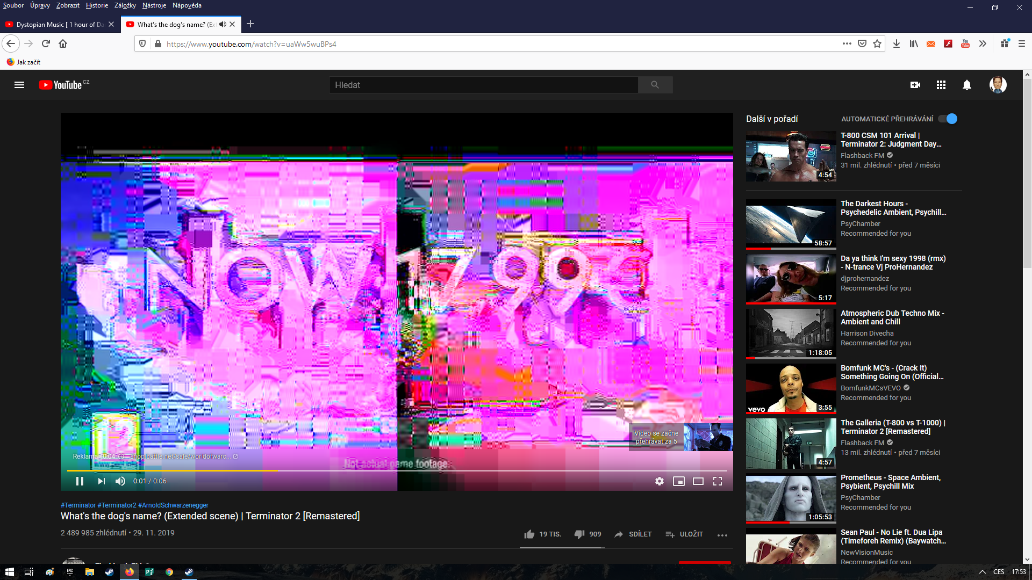
Task: Expand Firefox toolbar overflow chevron
Action: (x=983, y=44)
